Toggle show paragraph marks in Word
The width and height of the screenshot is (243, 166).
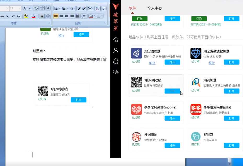[x=104, y=8]
